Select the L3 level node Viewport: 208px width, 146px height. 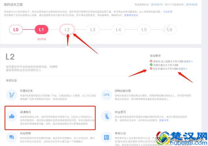(x=93, y=29)
